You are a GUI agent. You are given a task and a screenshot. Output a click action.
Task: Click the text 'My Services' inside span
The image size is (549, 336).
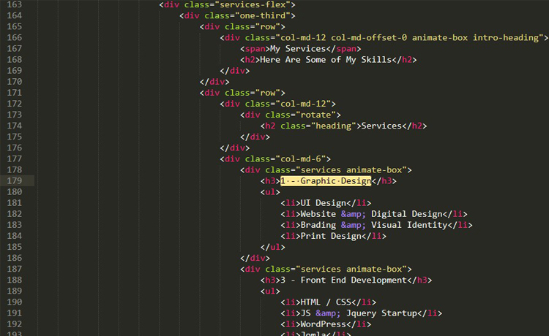pos(298,49)
